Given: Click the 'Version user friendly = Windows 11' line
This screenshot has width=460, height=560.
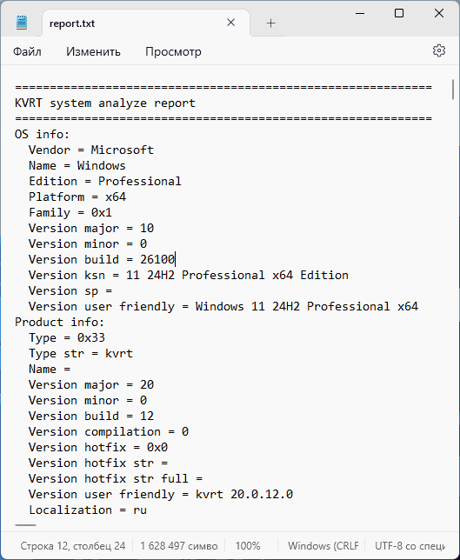Looking at the screenshot, I should pyautogui.click(x=223, y=306).
